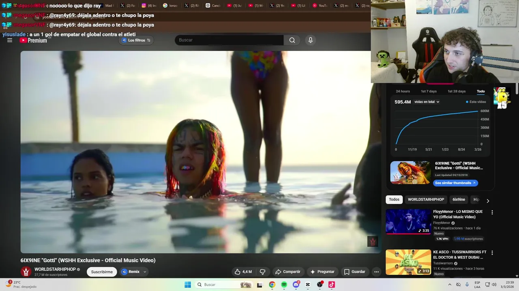Image resolution: width=519 pixels, height=291 pixels.
Task: Switch to the Google lonzo browser tab
Action: (x=169, y=6)
